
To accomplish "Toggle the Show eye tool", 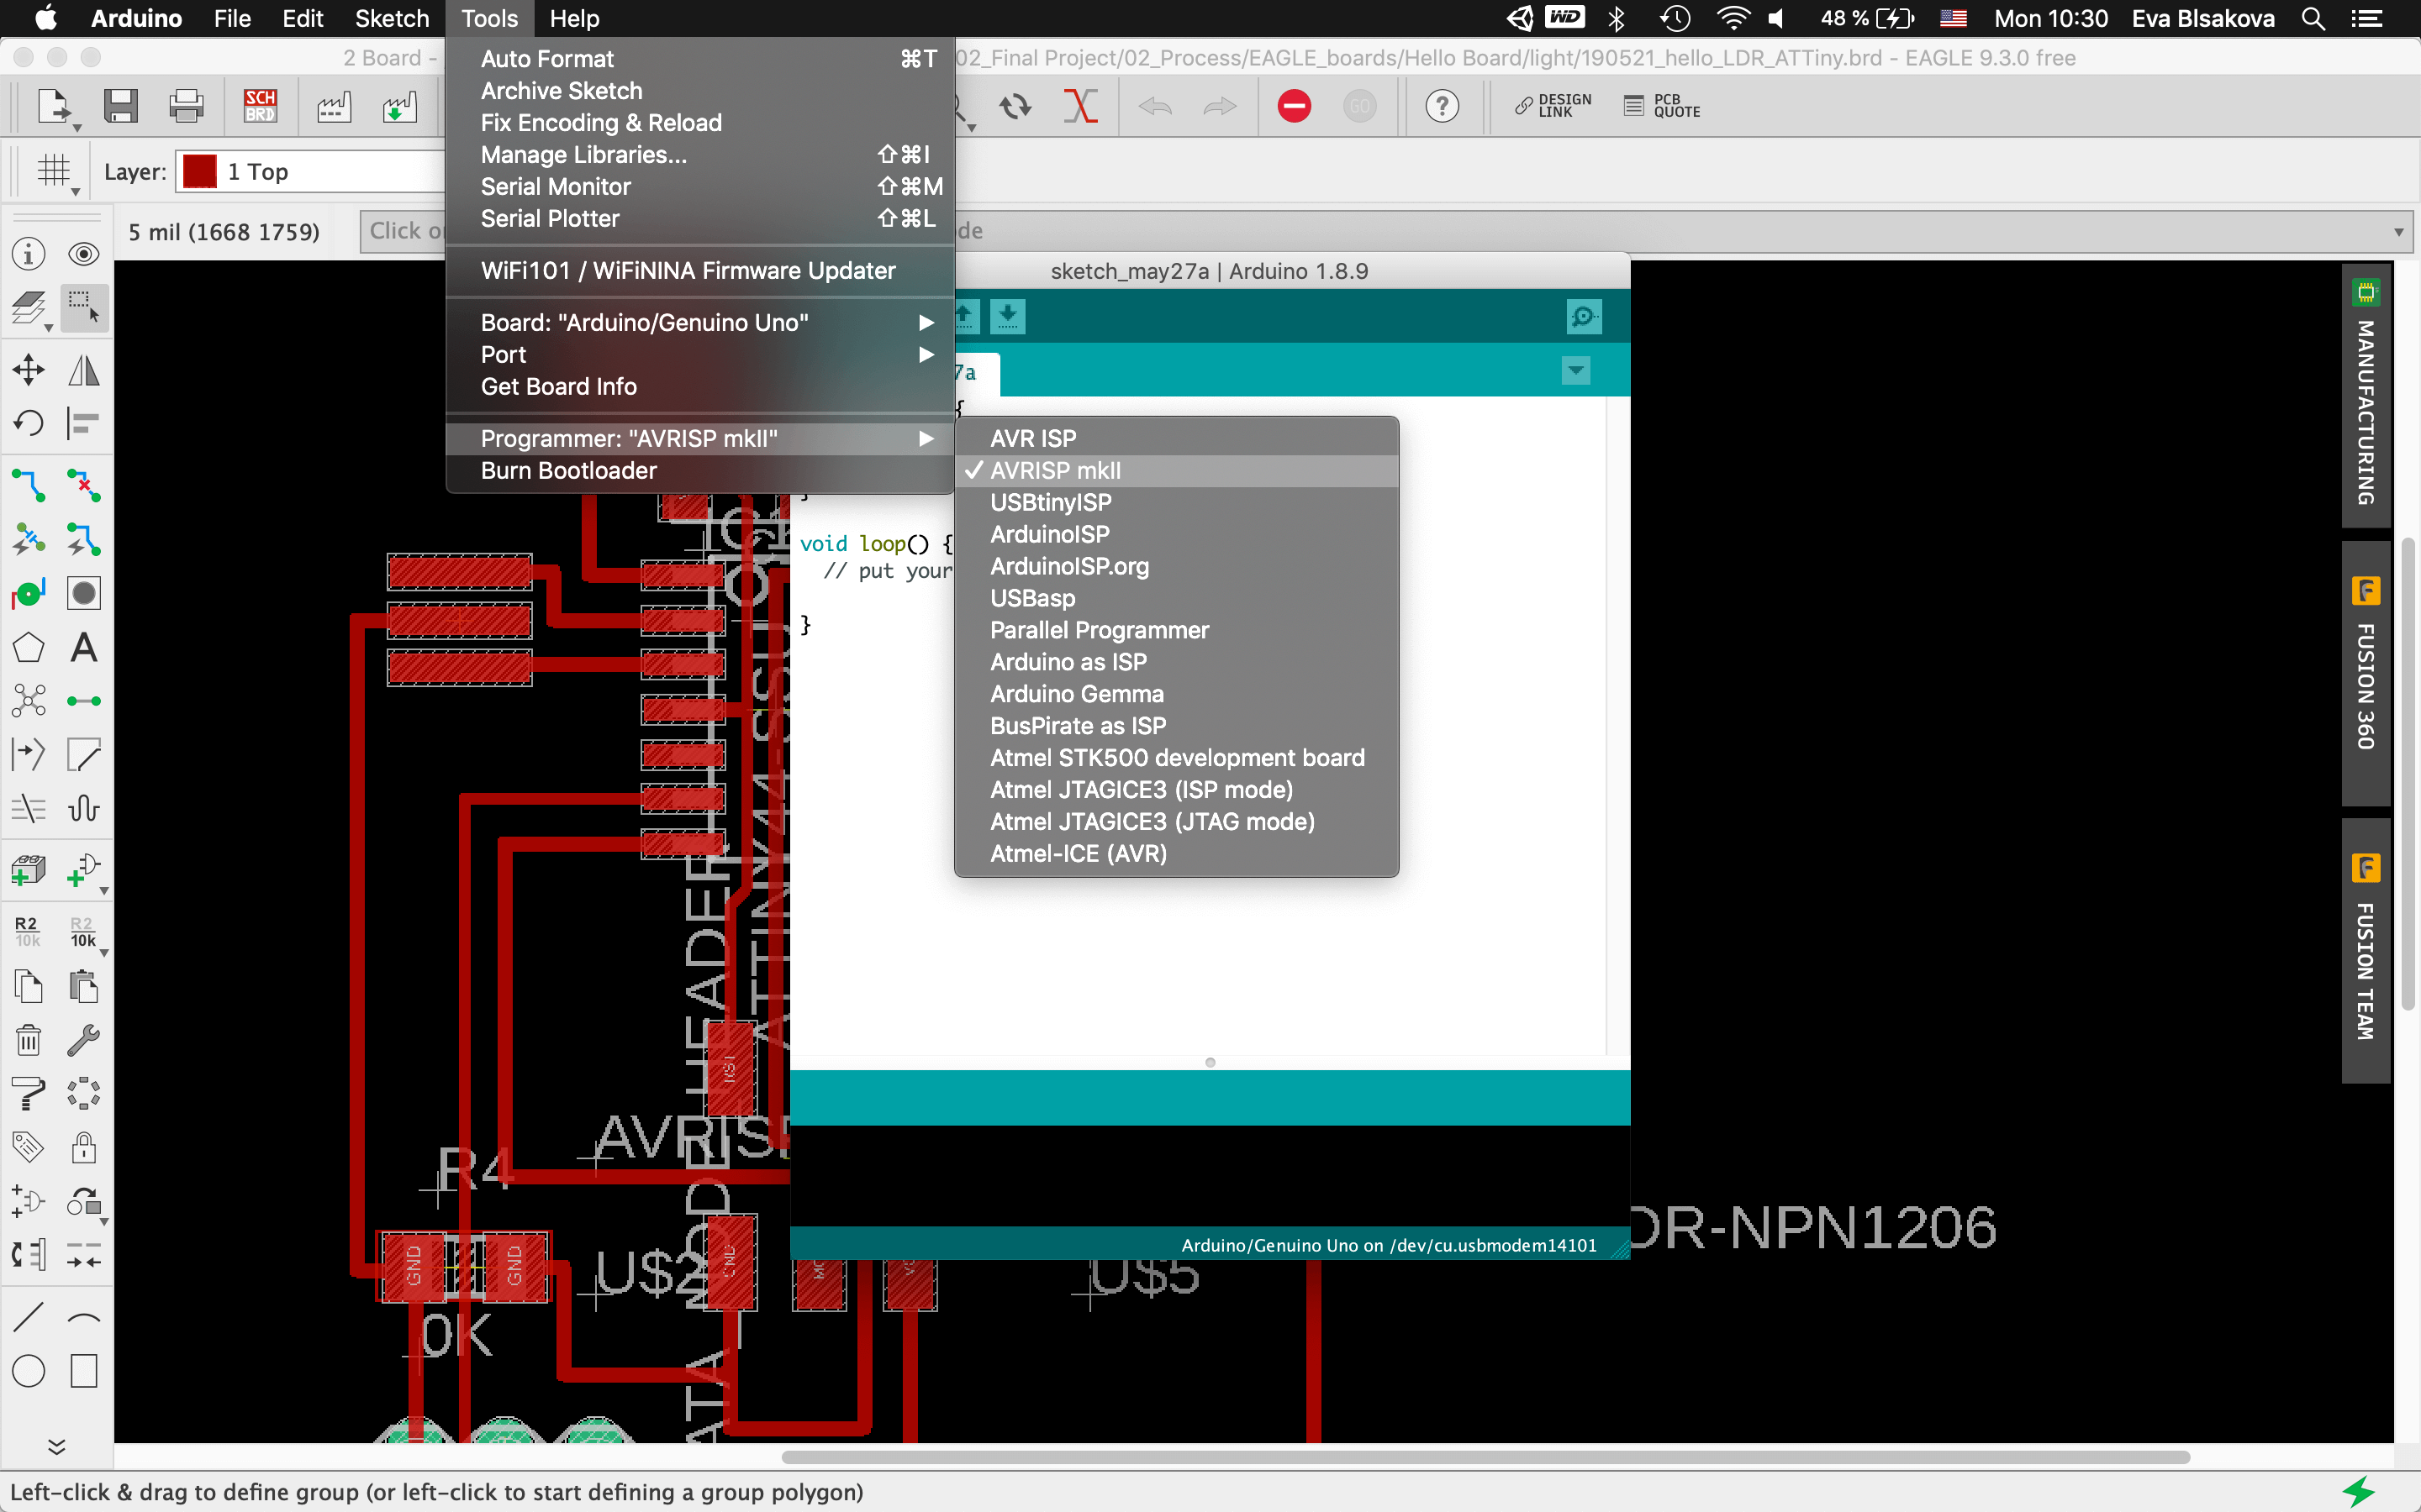I will [x=84, y=254].
